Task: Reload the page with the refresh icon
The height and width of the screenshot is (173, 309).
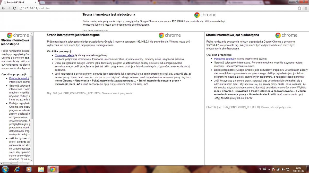Action: 15,8
